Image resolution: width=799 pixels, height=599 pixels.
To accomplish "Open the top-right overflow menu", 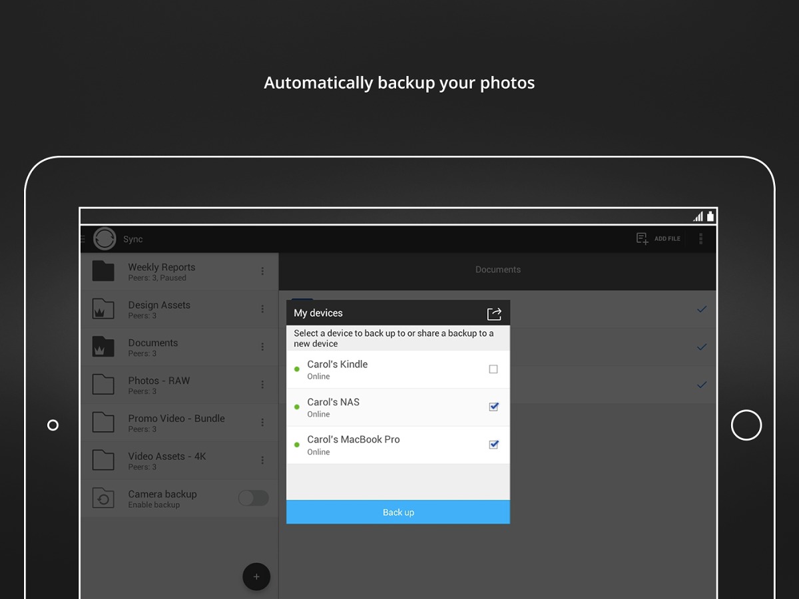I will [x=700, y=238].
